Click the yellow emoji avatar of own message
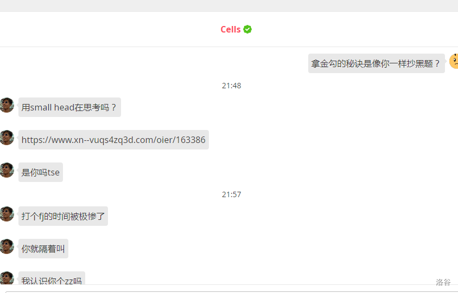This screenshot has width=458, height=293. click(454, 61)
